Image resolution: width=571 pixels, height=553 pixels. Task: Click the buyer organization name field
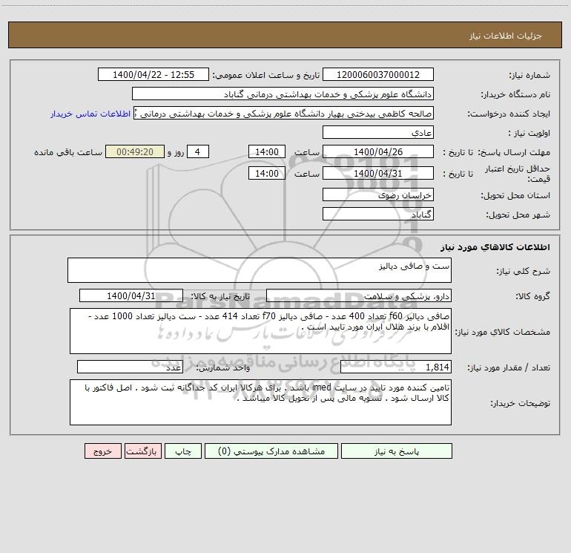[283, 94]
